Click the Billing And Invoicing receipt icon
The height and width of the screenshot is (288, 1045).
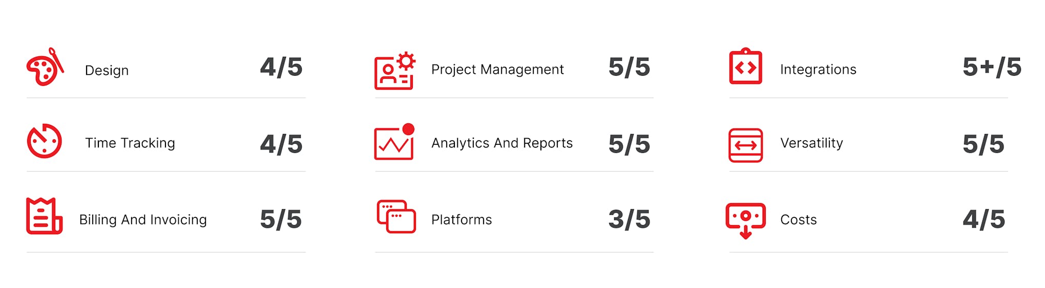(x=45, y=216)
